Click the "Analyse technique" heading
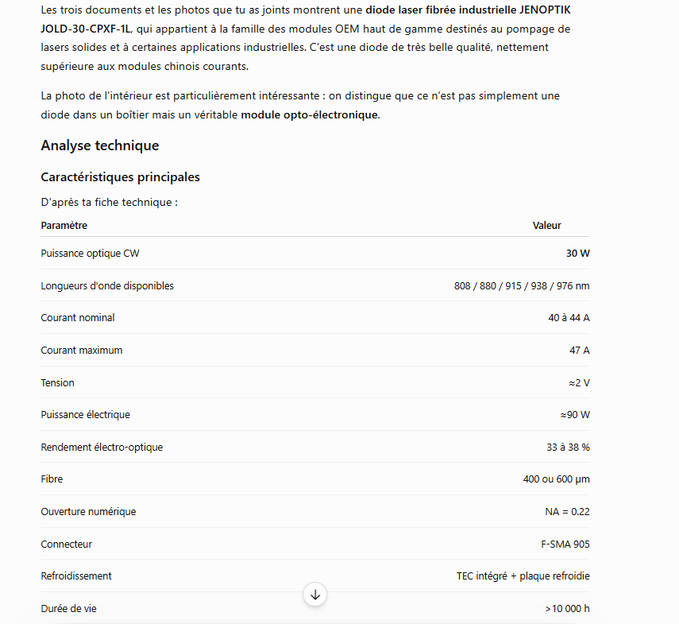This screenshot has height=624, width=679. pyautogui.click(x=100, y=145)
